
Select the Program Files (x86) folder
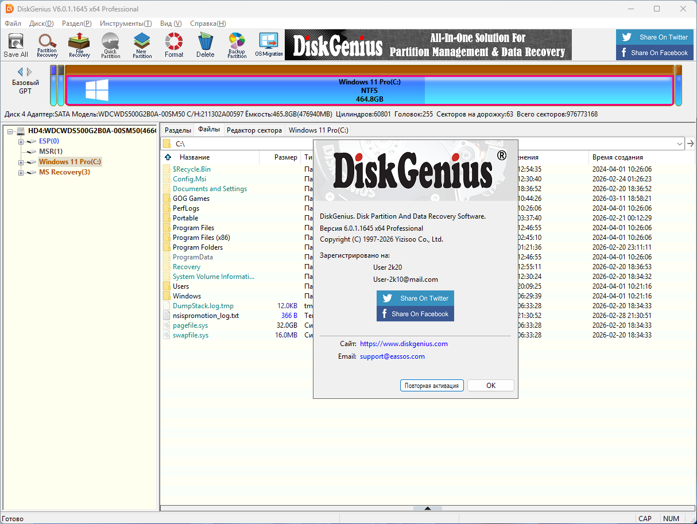coord(202,238)
